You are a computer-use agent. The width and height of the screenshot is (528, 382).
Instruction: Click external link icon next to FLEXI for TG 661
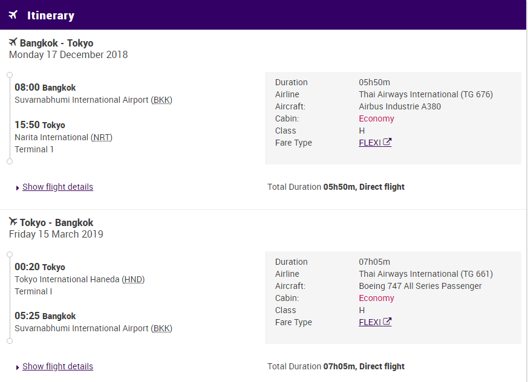pyautogui.click(x=387, y=322)
